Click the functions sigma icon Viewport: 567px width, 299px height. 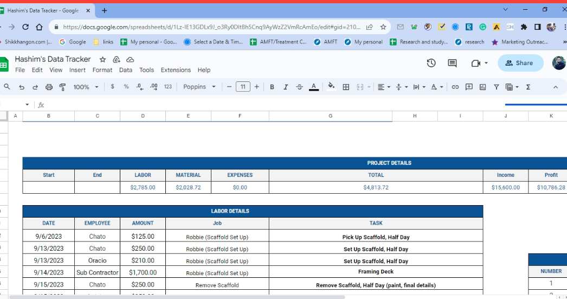[x=528, y=87]
